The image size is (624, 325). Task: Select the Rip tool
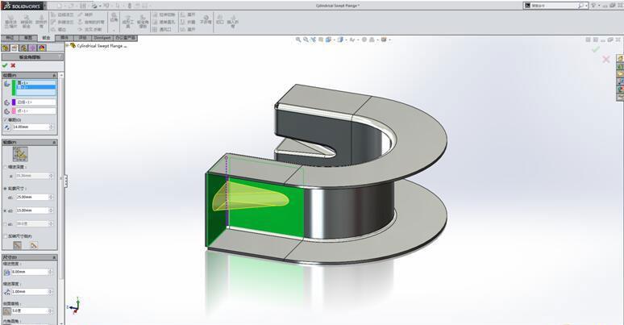pos(219,20)
